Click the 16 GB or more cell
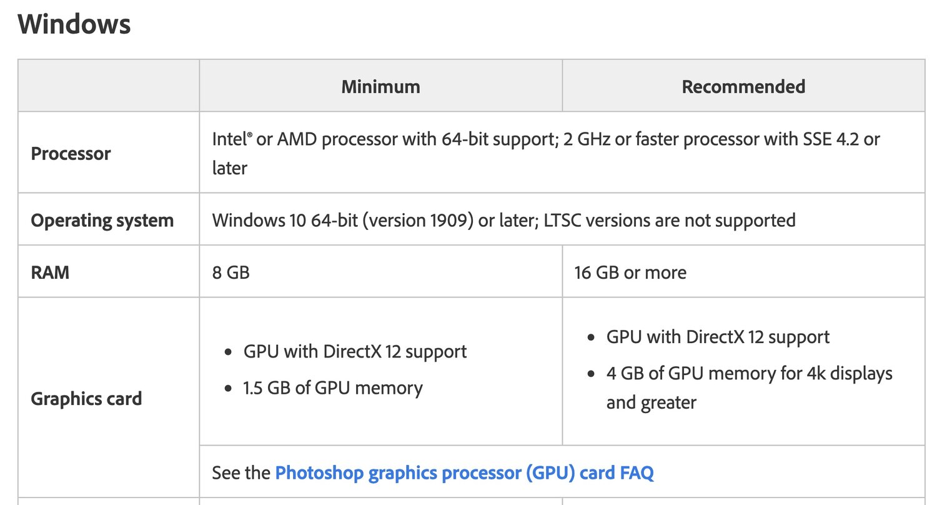Image resolution: width=937 pixels, height=505 pixels. pos(630,272)
